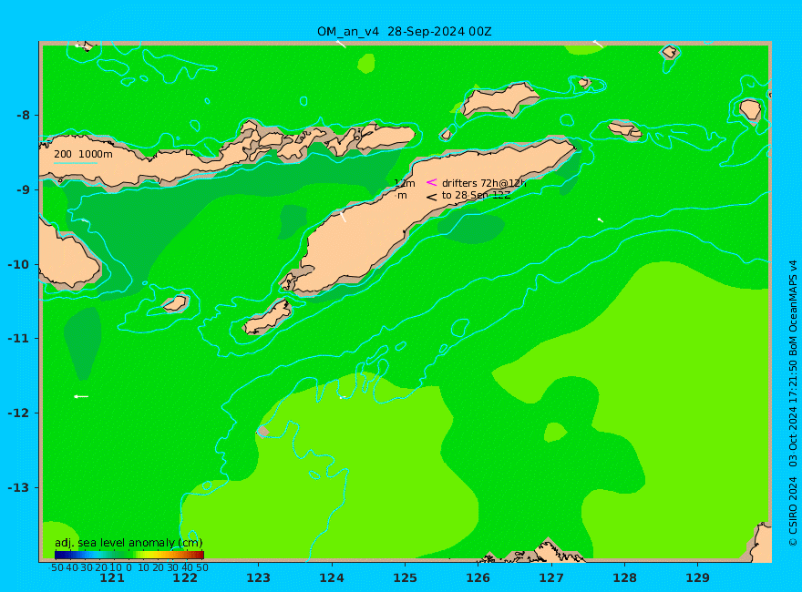Click the longitude label '125'
Image resolution: width=802 pixels, height=592 pixels.
point(405,578)
